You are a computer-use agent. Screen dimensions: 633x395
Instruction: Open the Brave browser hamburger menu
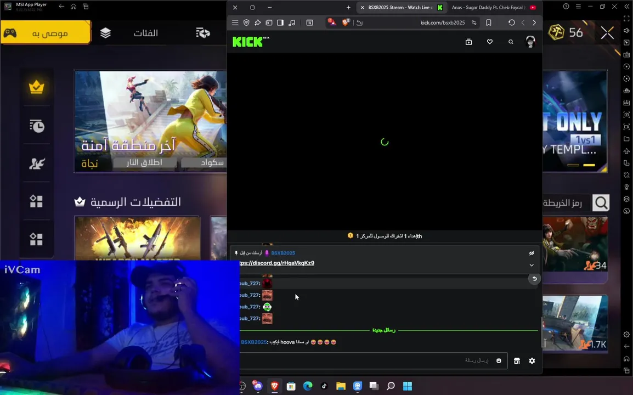tap(235, 22)
